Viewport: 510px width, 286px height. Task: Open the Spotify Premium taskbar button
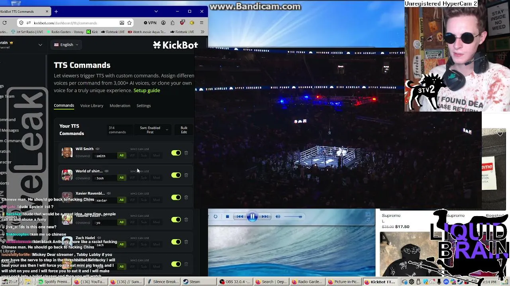(54, 282)
